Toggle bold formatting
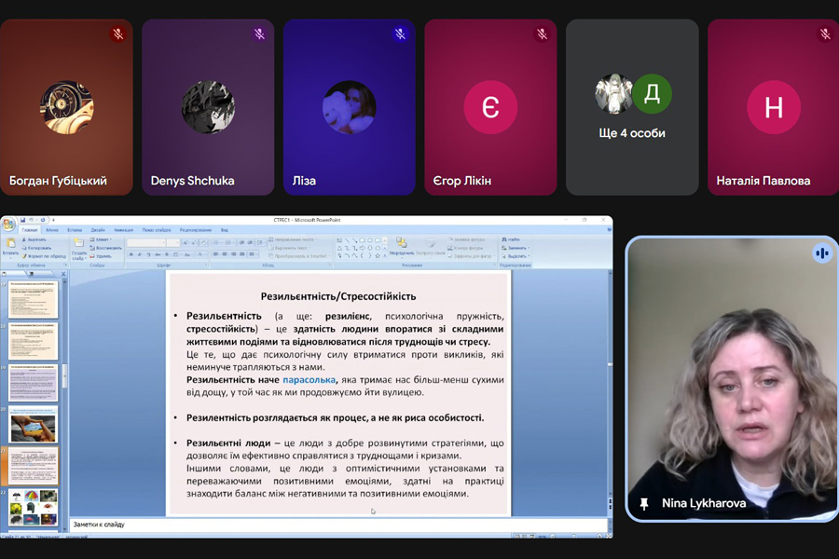 pyautogui.click(x=131, y=254)
